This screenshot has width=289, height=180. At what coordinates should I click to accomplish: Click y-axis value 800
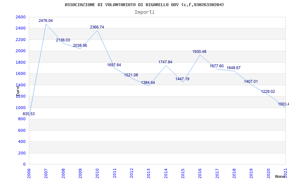22,119
